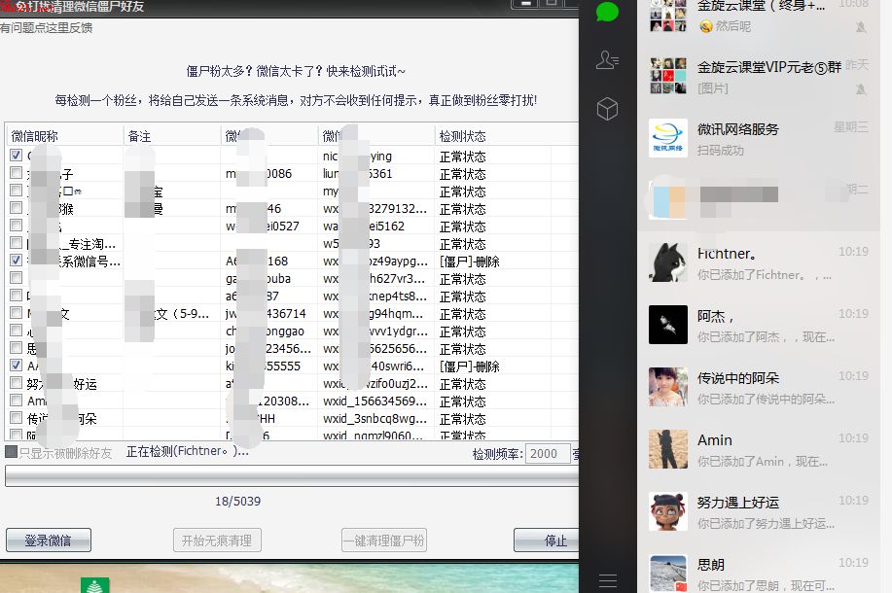This screenshot has height=593, width=892.
Task: Click the 然后呢 message preview
Action: [x=732, y=26]
